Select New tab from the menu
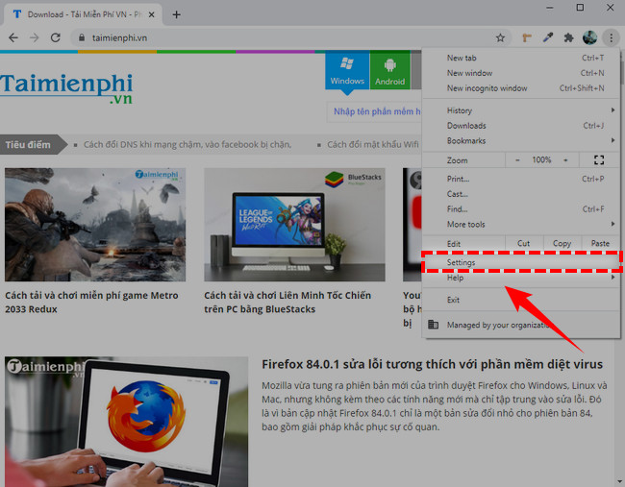The height and width of the screenshot is (487, 625). coord(521,58)
